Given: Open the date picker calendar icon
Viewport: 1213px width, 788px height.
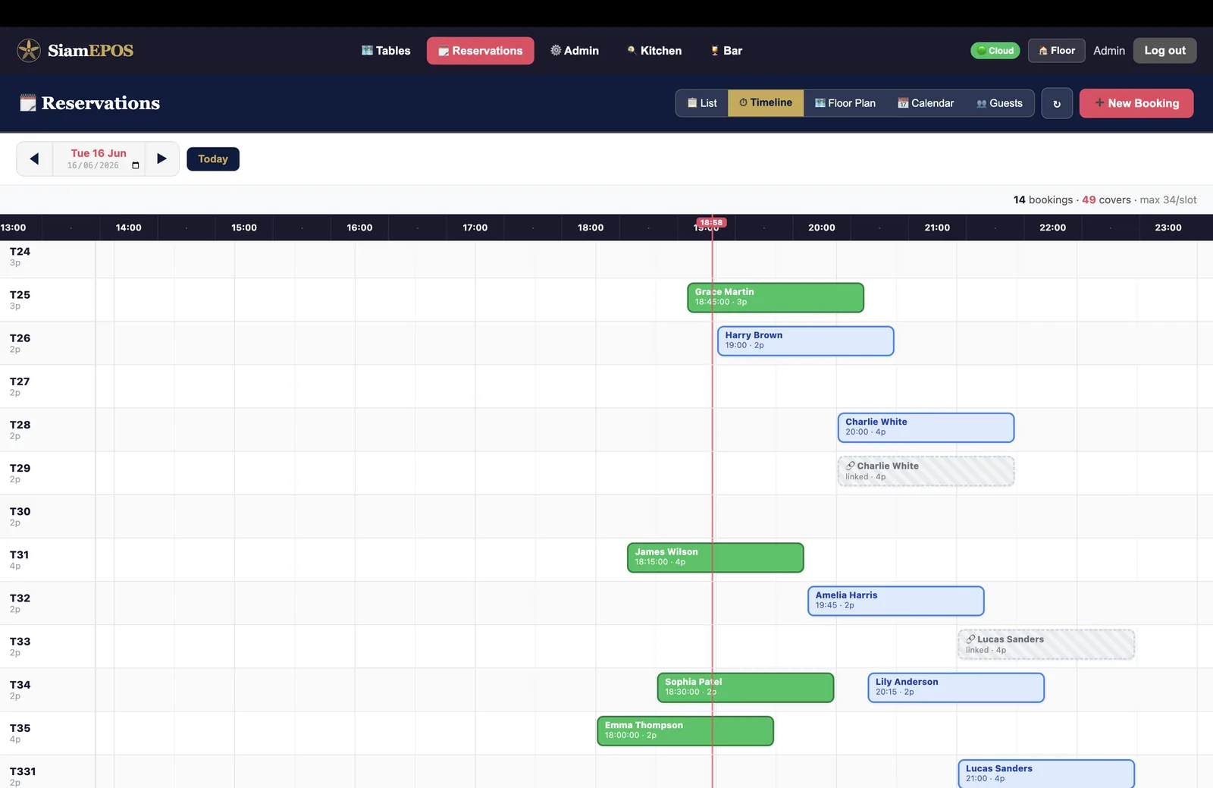Looking at the screenshot, I should point(136,165).
